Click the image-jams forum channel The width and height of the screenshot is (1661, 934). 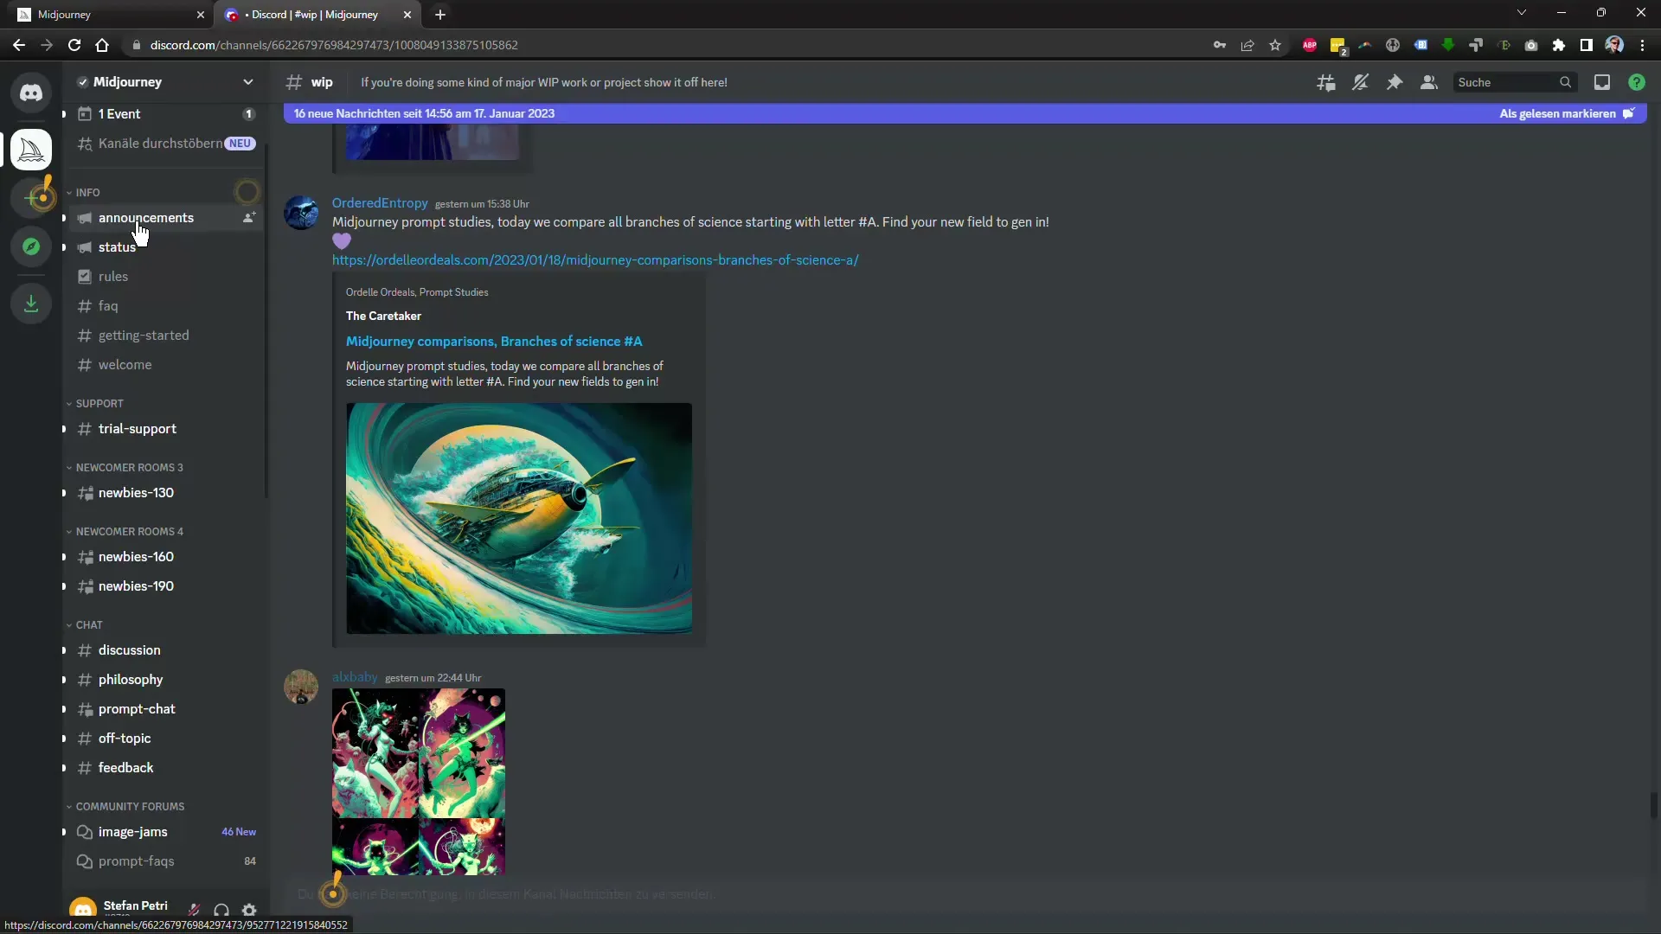coord(132,831)
